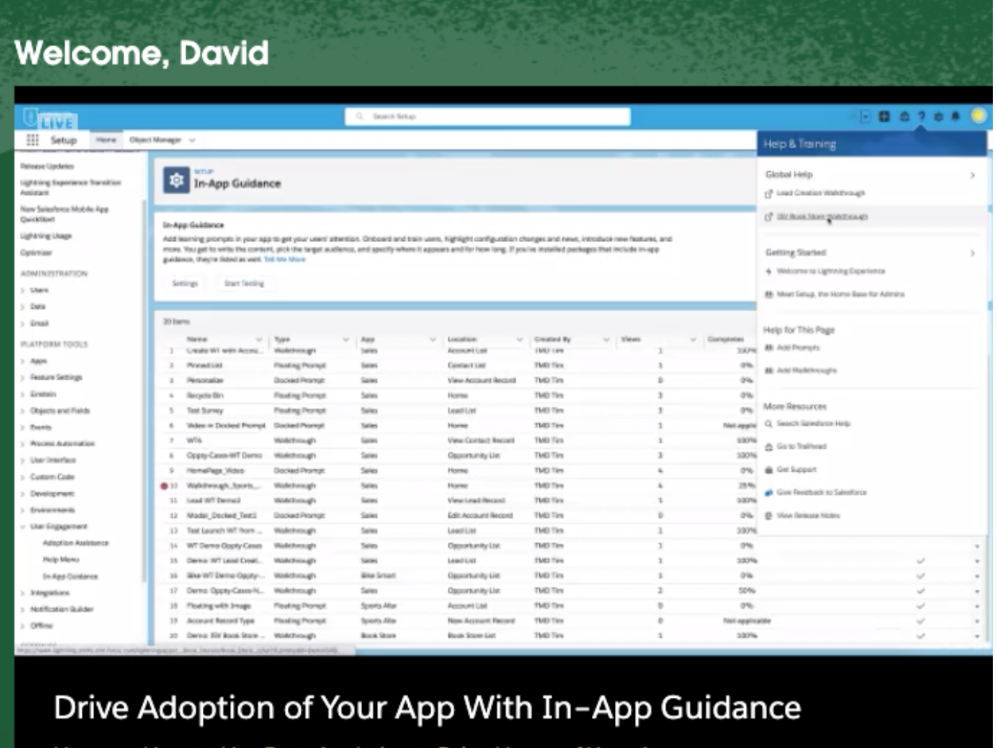This screenshot has height=748, width=996.
Task: Type in the Search Setup field
Action: pos(488,117)
